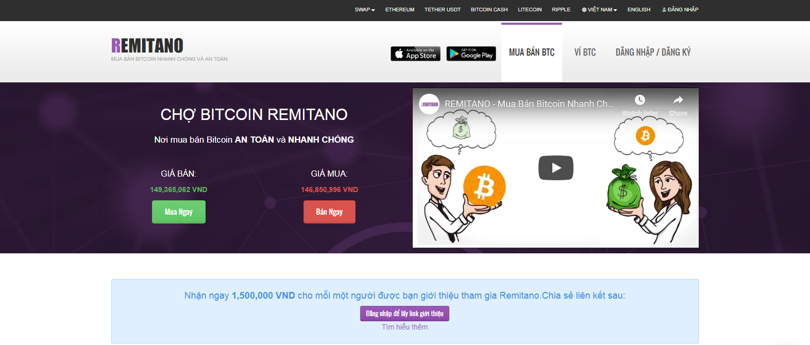Click the Remitano channel avatar in video
This screenshot has height=345, width=810.
tap(429, 104)
